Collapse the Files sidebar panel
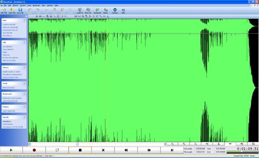The height and width of the screenshot is (158, 259). [x=24, y=20]
